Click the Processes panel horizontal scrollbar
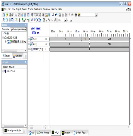The width and height of the screenshot is (133, 136). 14,125
